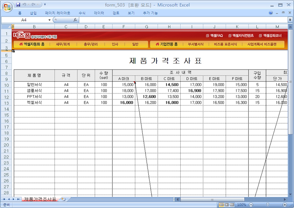Switch to Normal view in status bar
294x208 pixels.
[221, 205]
